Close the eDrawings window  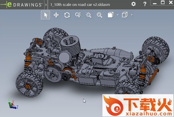point(171,2)
